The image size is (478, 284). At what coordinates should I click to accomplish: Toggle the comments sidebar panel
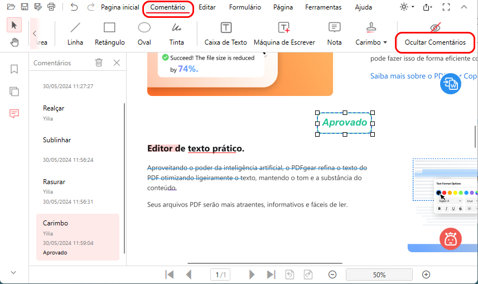click(14, 113)
